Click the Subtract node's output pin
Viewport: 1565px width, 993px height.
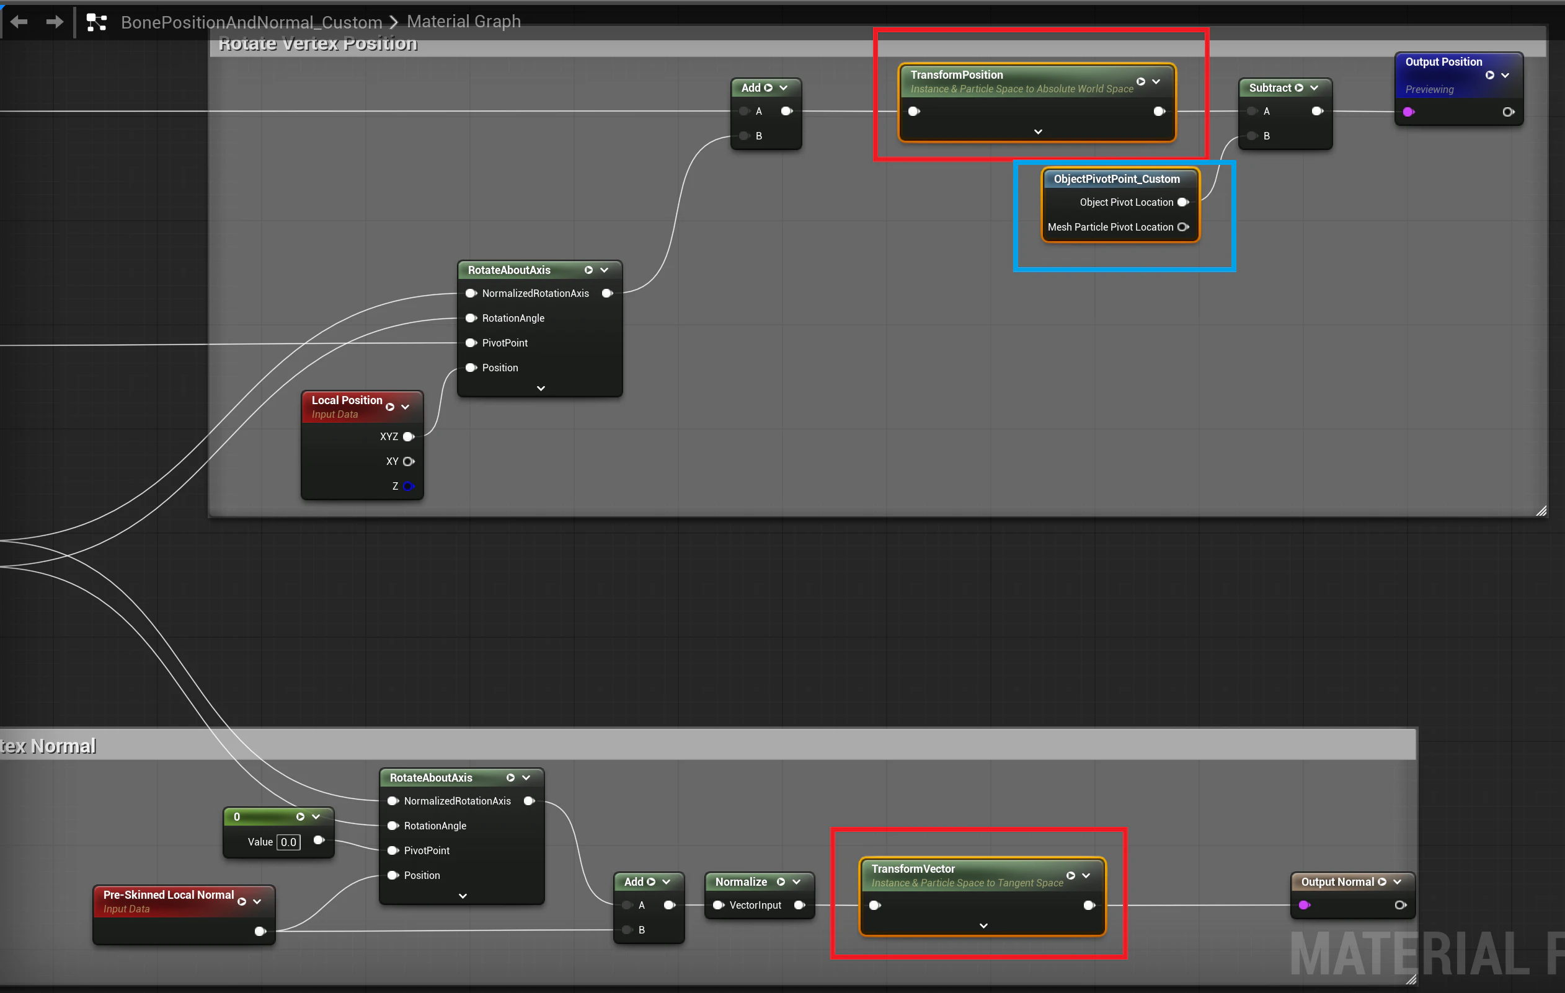tap(1318, 111)
